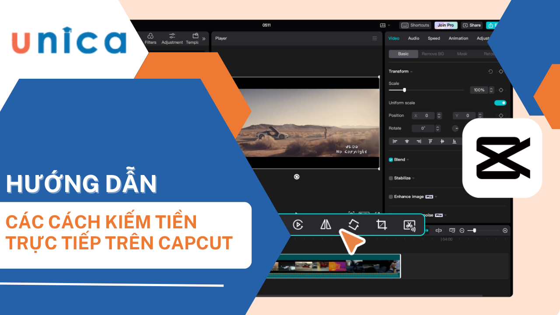Click the Join Pro button

tap(446, 25)
